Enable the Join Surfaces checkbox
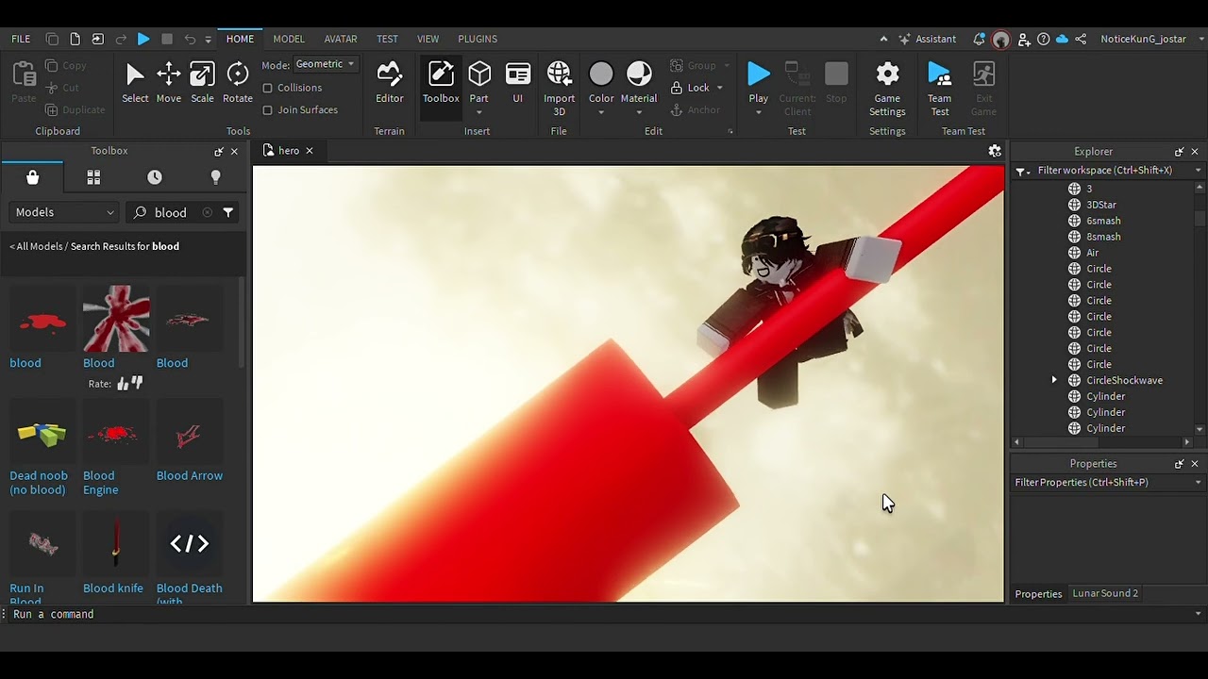This screenshot has width=1208, height=679. (x=268, y=110)
